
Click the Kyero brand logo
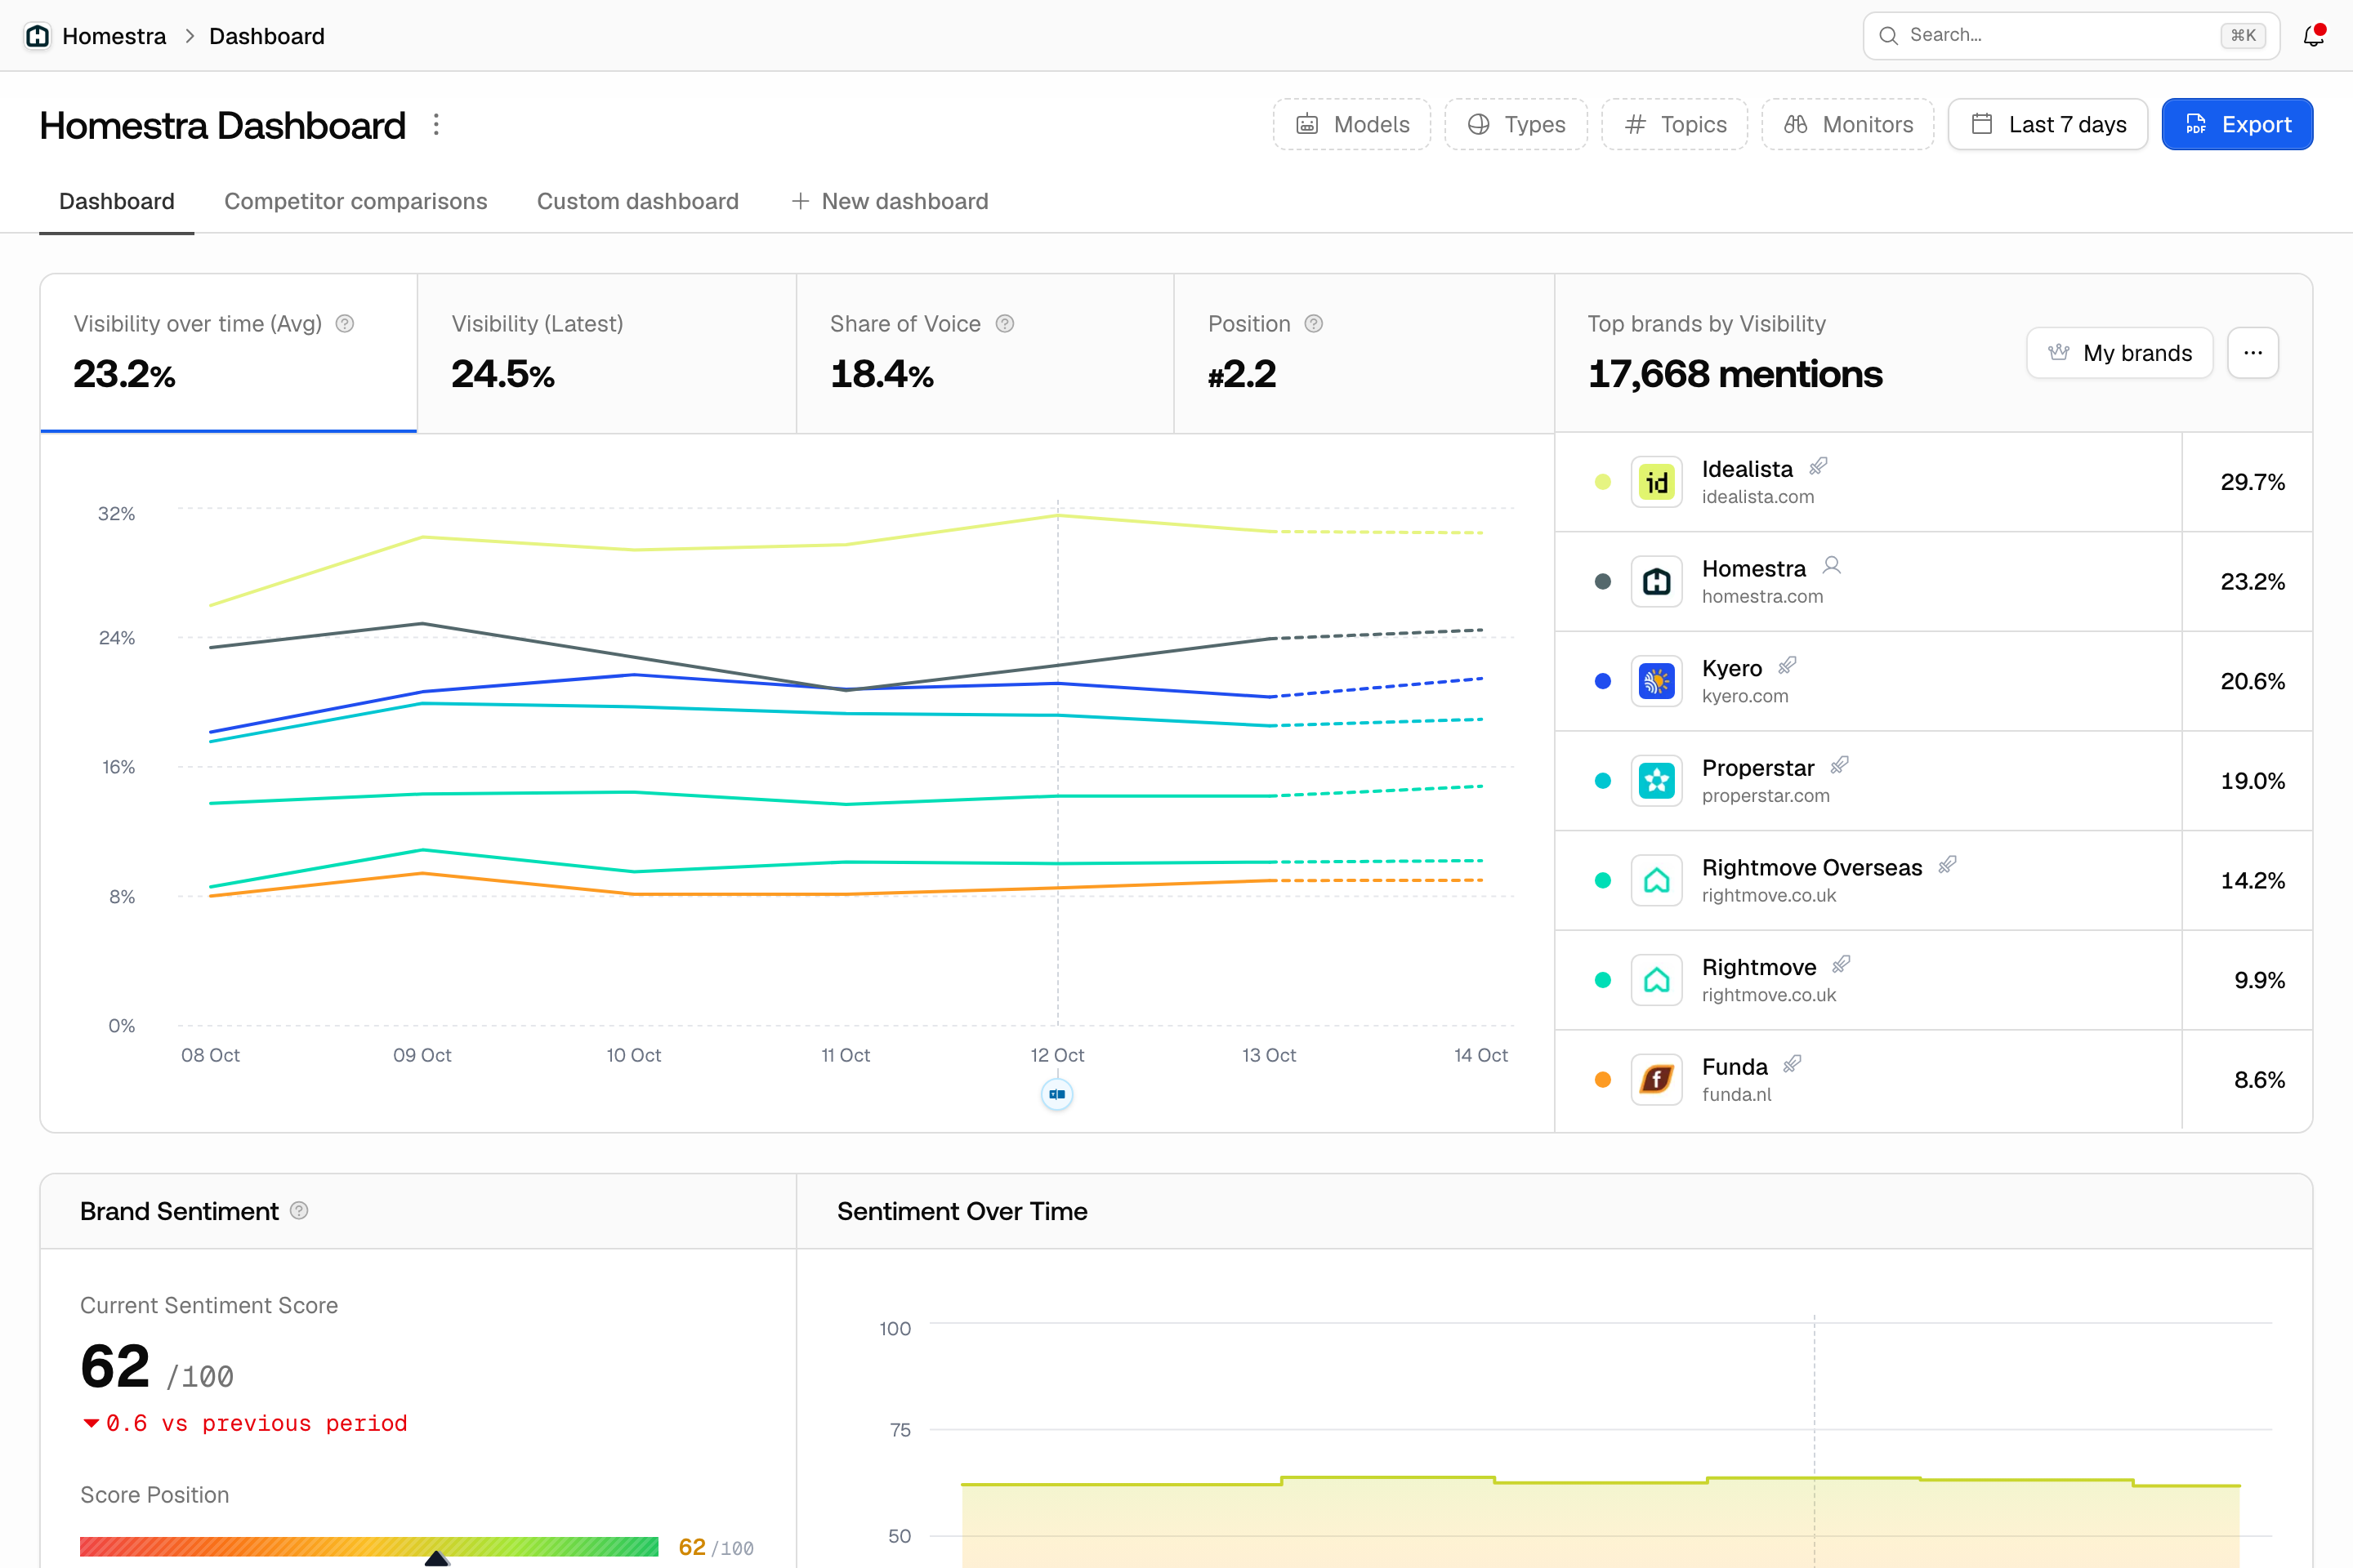point(1657,681)
